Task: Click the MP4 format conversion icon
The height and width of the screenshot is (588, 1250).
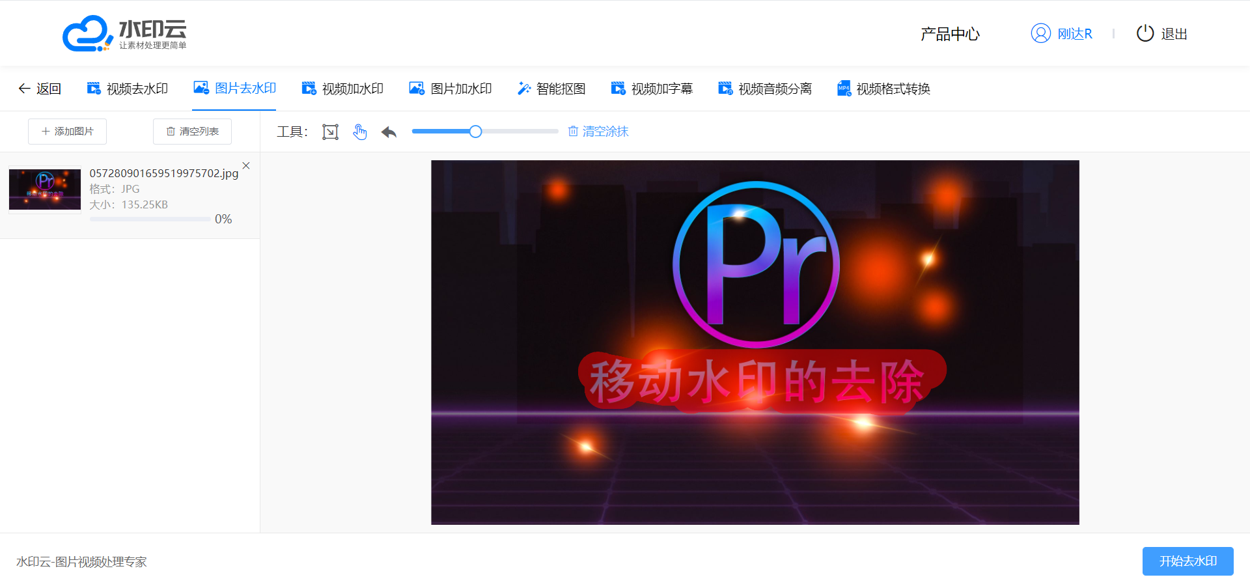Action: click(x=844, y=88)
